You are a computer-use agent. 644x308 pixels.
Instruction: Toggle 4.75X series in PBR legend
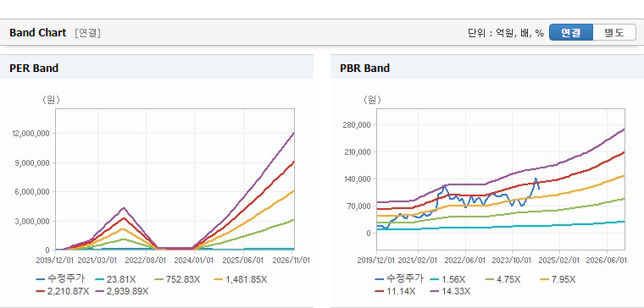tap(503, 279)
